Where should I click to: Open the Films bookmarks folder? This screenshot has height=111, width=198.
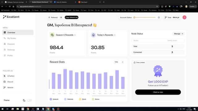coord(169,10)
